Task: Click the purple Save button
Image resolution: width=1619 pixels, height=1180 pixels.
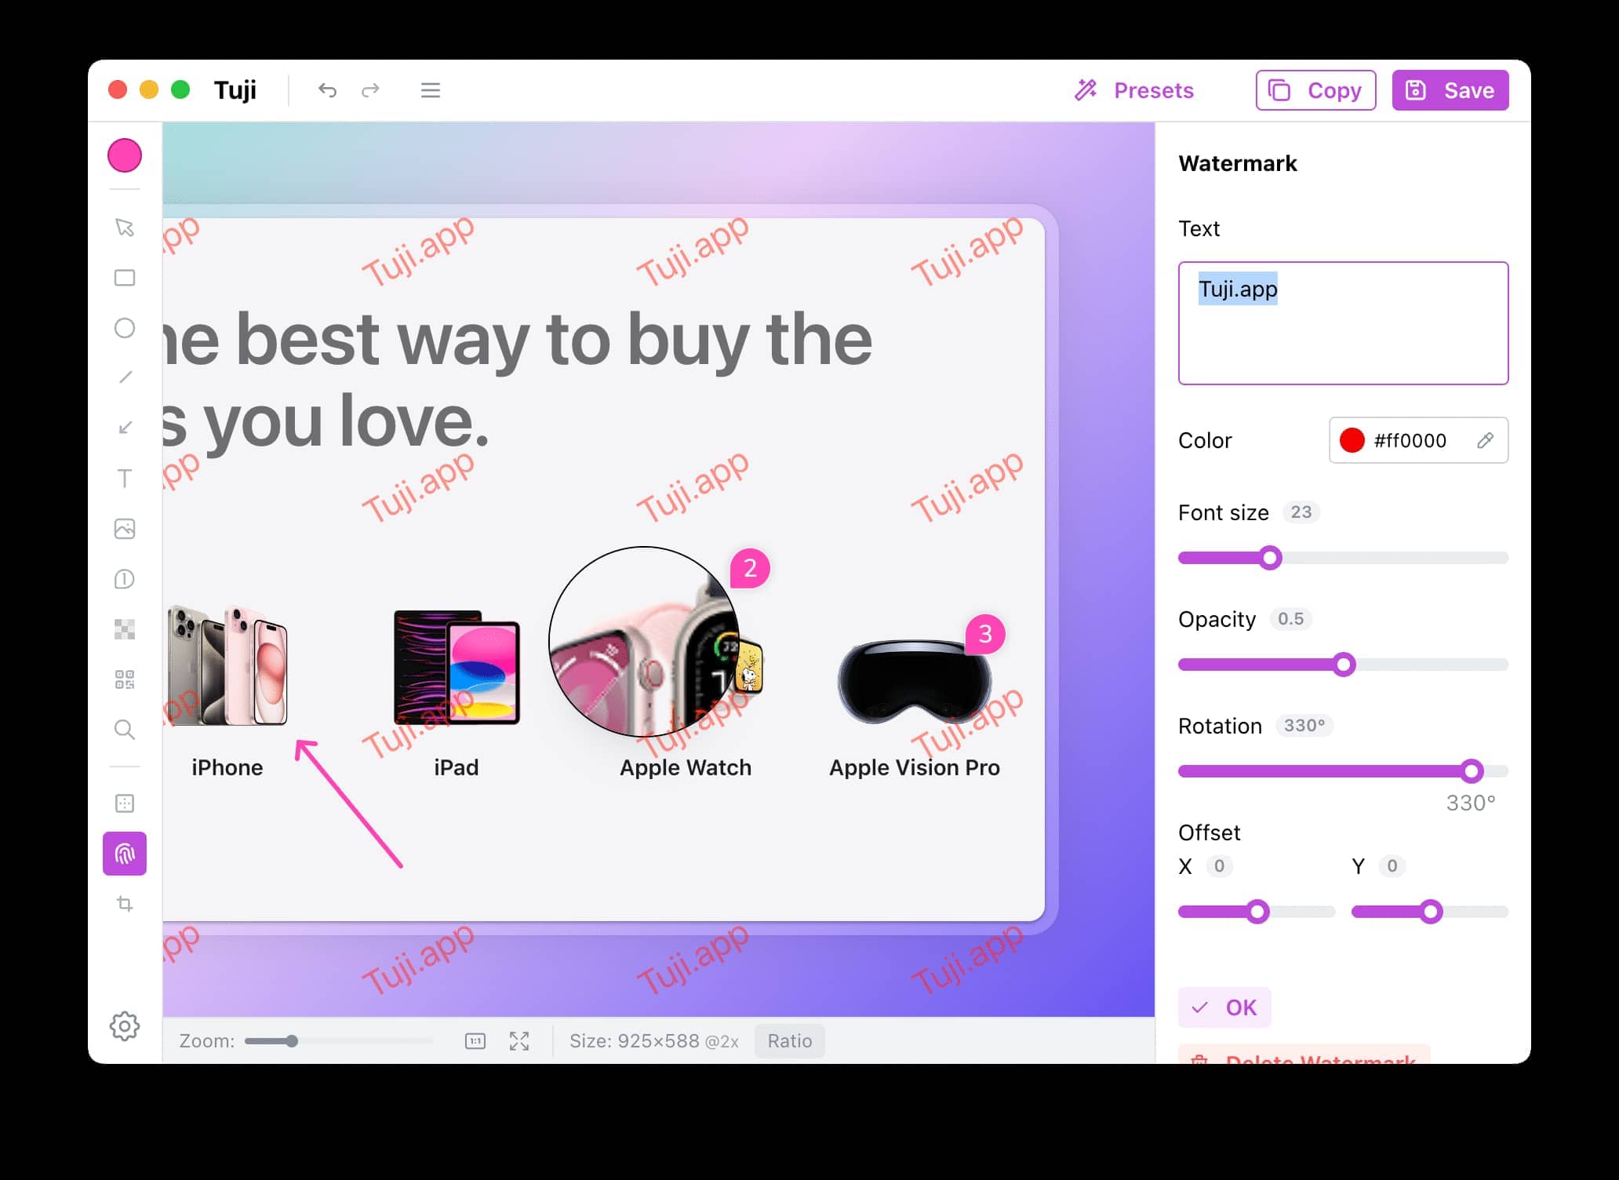Action: (1450, 90)
